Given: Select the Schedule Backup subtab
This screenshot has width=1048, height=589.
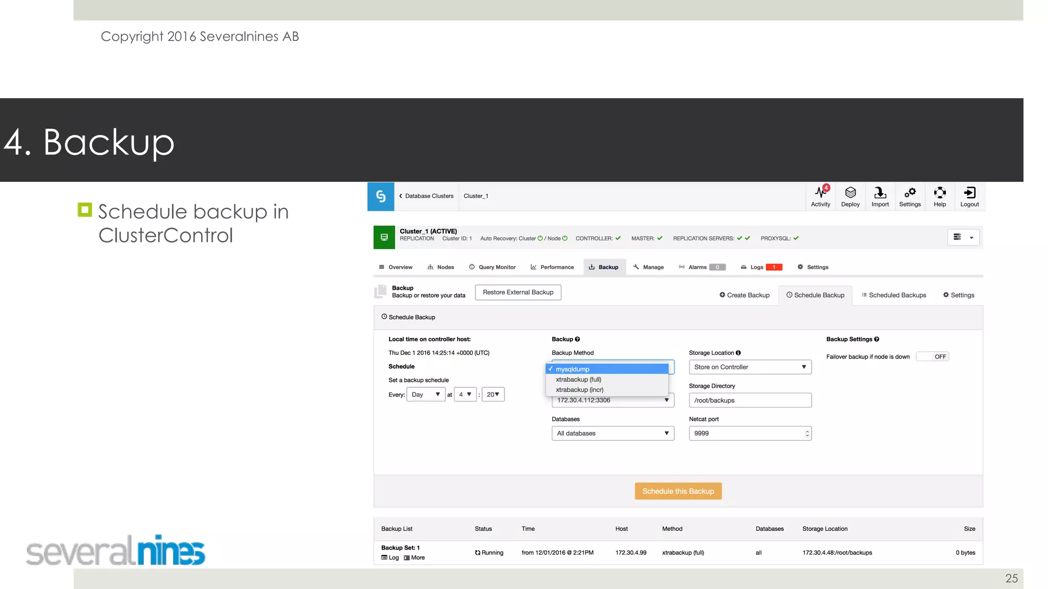Looking at the screenshot, I should click(815, 295).
